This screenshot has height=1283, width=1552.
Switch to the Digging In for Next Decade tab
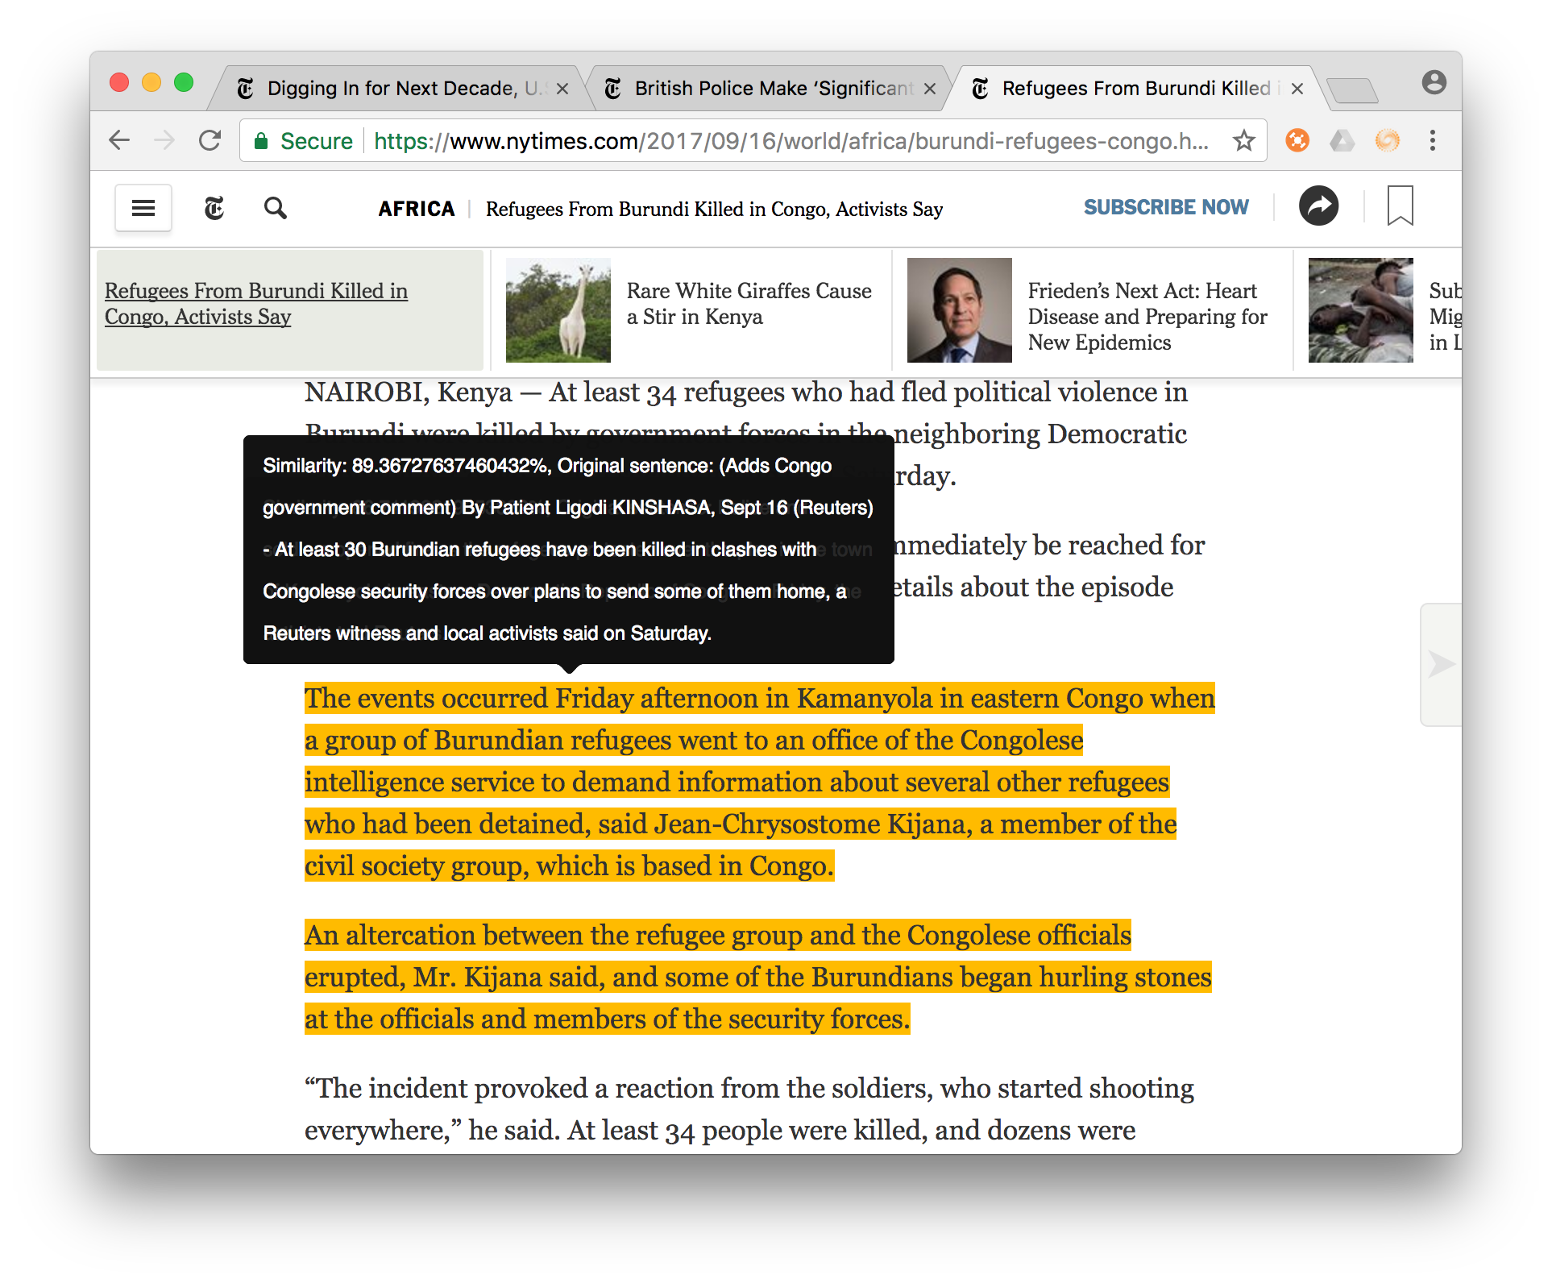(x=393, y=89)
